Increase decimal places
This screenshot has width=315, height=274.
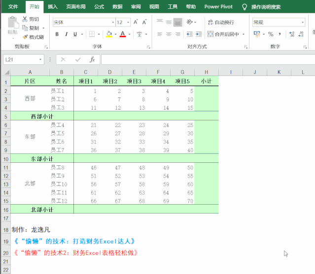click(292, 34)
